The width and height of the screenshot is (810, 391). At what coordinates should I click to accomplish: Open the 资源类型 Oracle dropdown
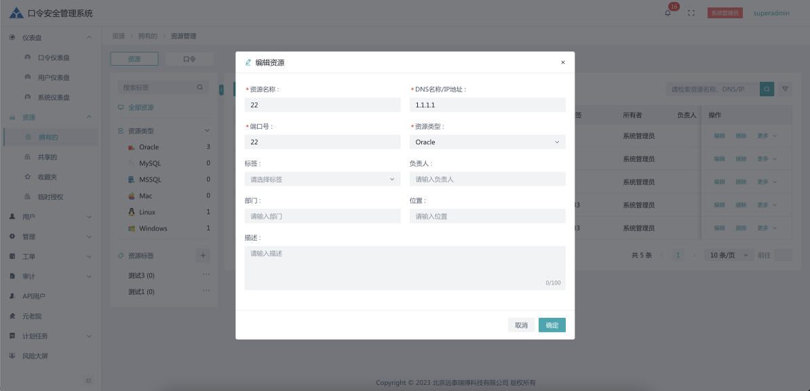[487, 142]
